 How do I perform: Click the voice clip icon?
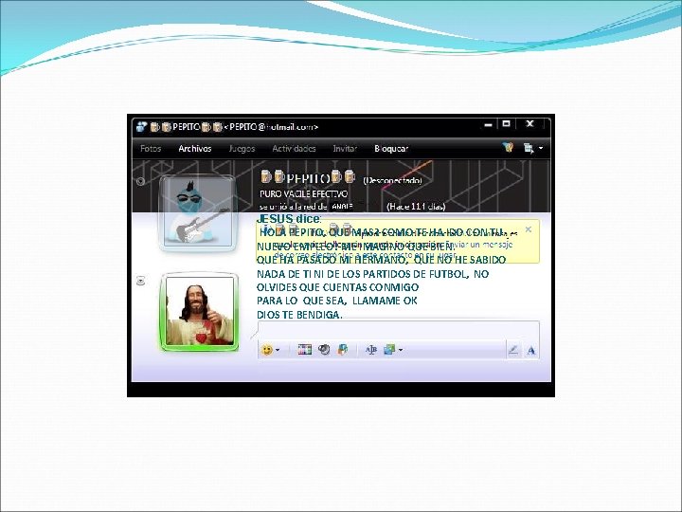click(x=324, y=349)
